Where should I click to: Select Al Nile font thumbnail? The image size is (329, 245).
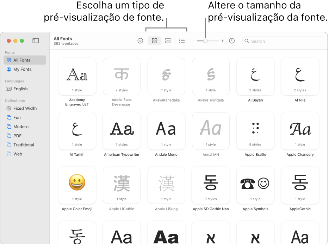tap(300, 77)
